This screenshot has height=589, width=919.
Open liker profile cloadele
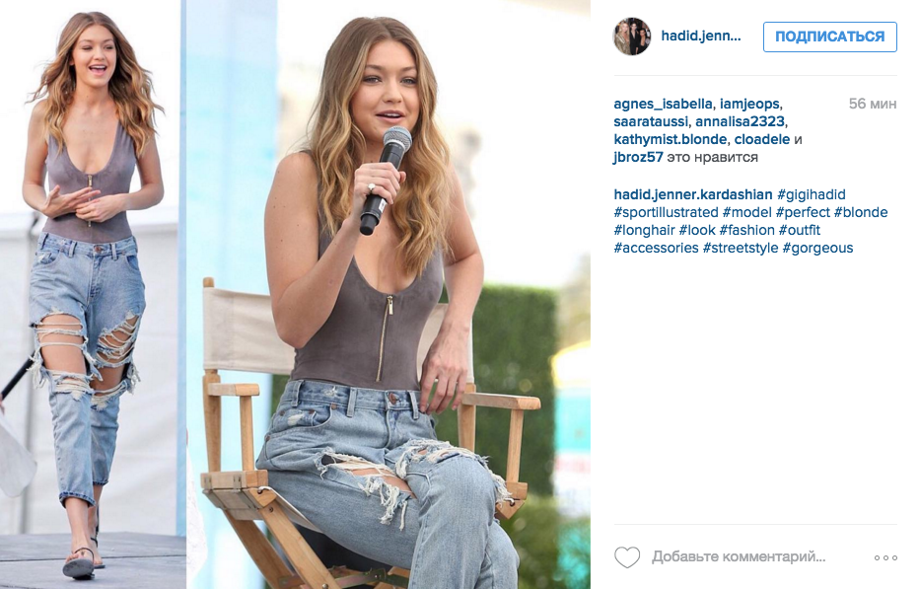pos(762,140)
